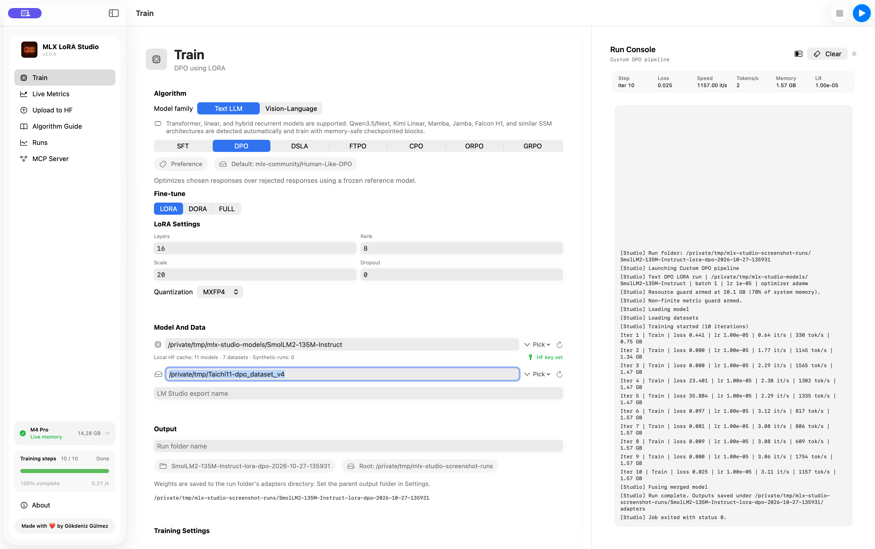
Task: Select the GRPO algorithm
Action: click(x=532, y=146)
